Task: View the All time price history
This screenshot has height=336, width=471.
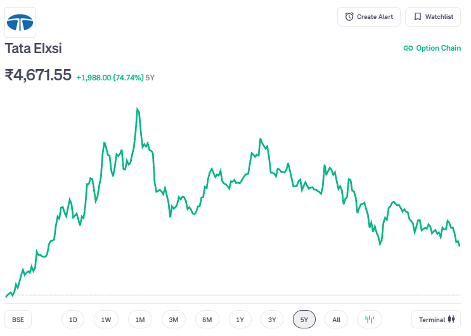Action: (x=336, y=320)
